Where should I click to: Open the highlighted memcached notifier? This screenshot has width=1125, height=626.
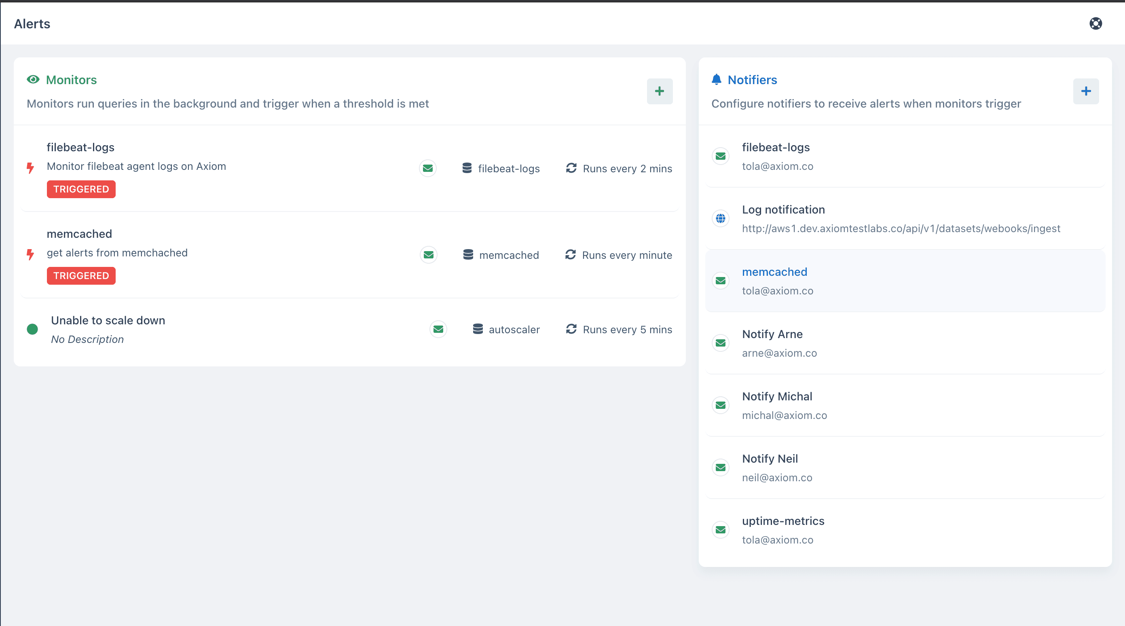point(905,281)
